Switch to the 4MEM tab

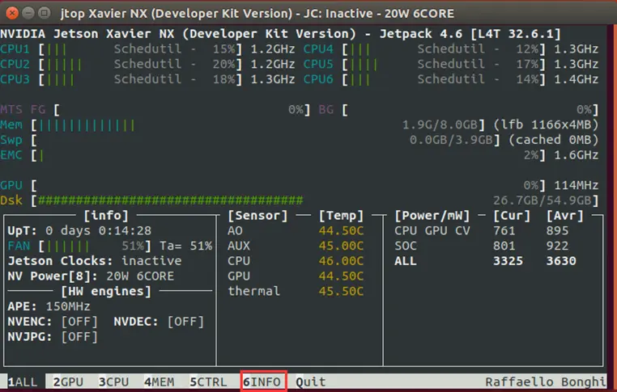click(160, 381)
